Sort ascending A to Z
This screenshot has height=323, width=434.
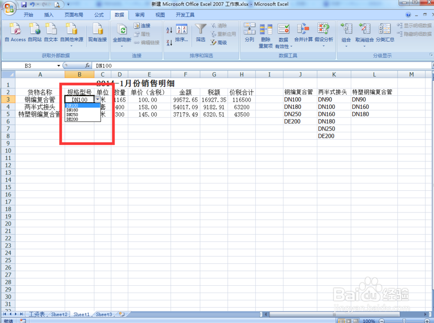[169, 30]
